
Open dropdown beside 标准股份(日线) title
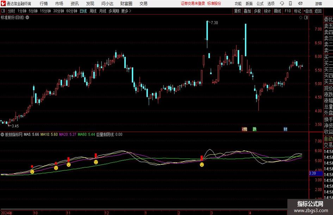pyautogui.click(x=27, y=17)
